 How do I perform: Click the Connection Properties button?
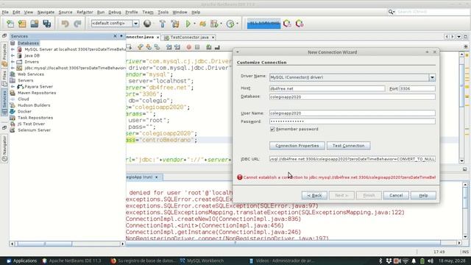297,146
